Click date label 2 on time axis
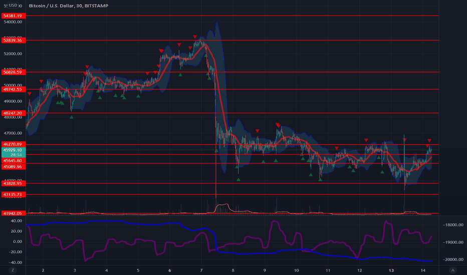467x275 pixels. tap(43, 270)
